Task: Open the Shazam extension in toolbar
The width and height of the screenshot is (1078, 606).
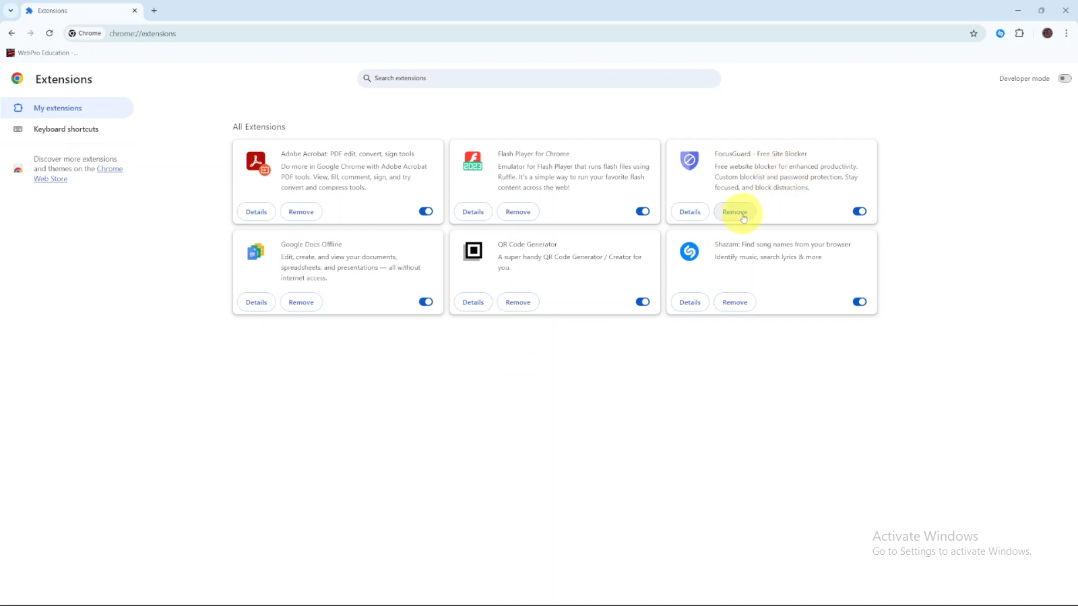Action: pyautogui.click(x=1001, y=33)
